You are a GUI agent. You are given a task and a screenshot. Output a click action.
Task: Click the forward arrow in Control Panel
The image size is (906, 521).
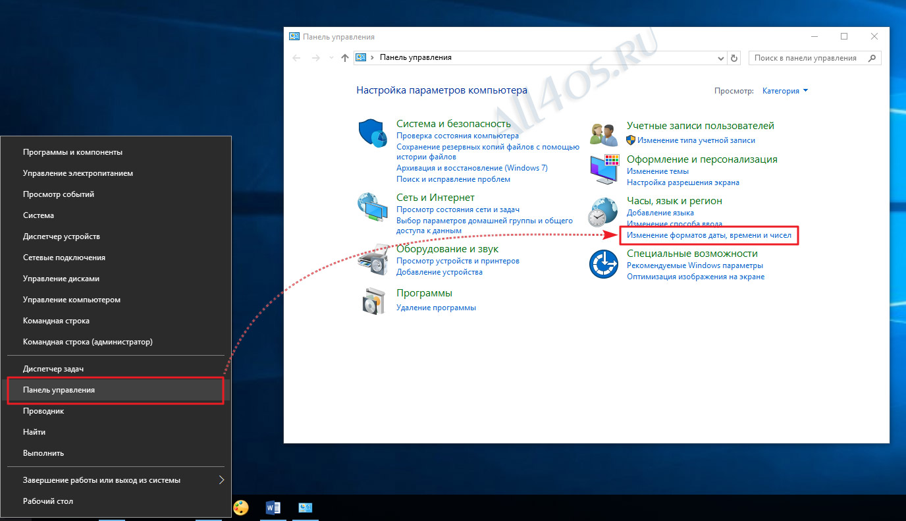point(316,58)
